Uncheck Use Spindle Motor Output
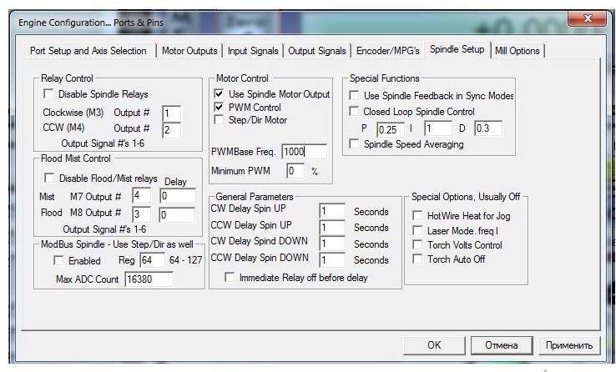Image resolution: width=616 pixels, height=372 pixels. coord(219,93)
